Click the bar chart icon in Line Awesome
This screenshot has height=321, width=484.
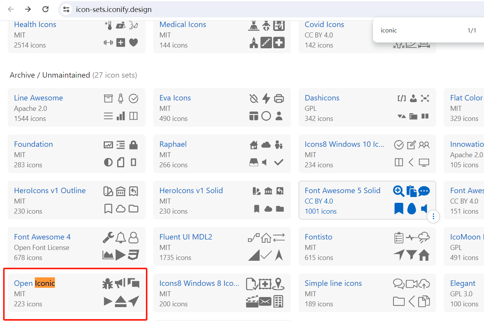pos(121,116)
